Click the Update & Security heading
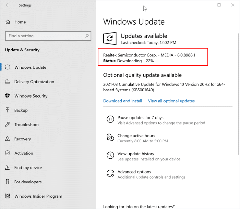Image resolution: width=240 pixels, height=209 pixels. (x=22, y=50)
